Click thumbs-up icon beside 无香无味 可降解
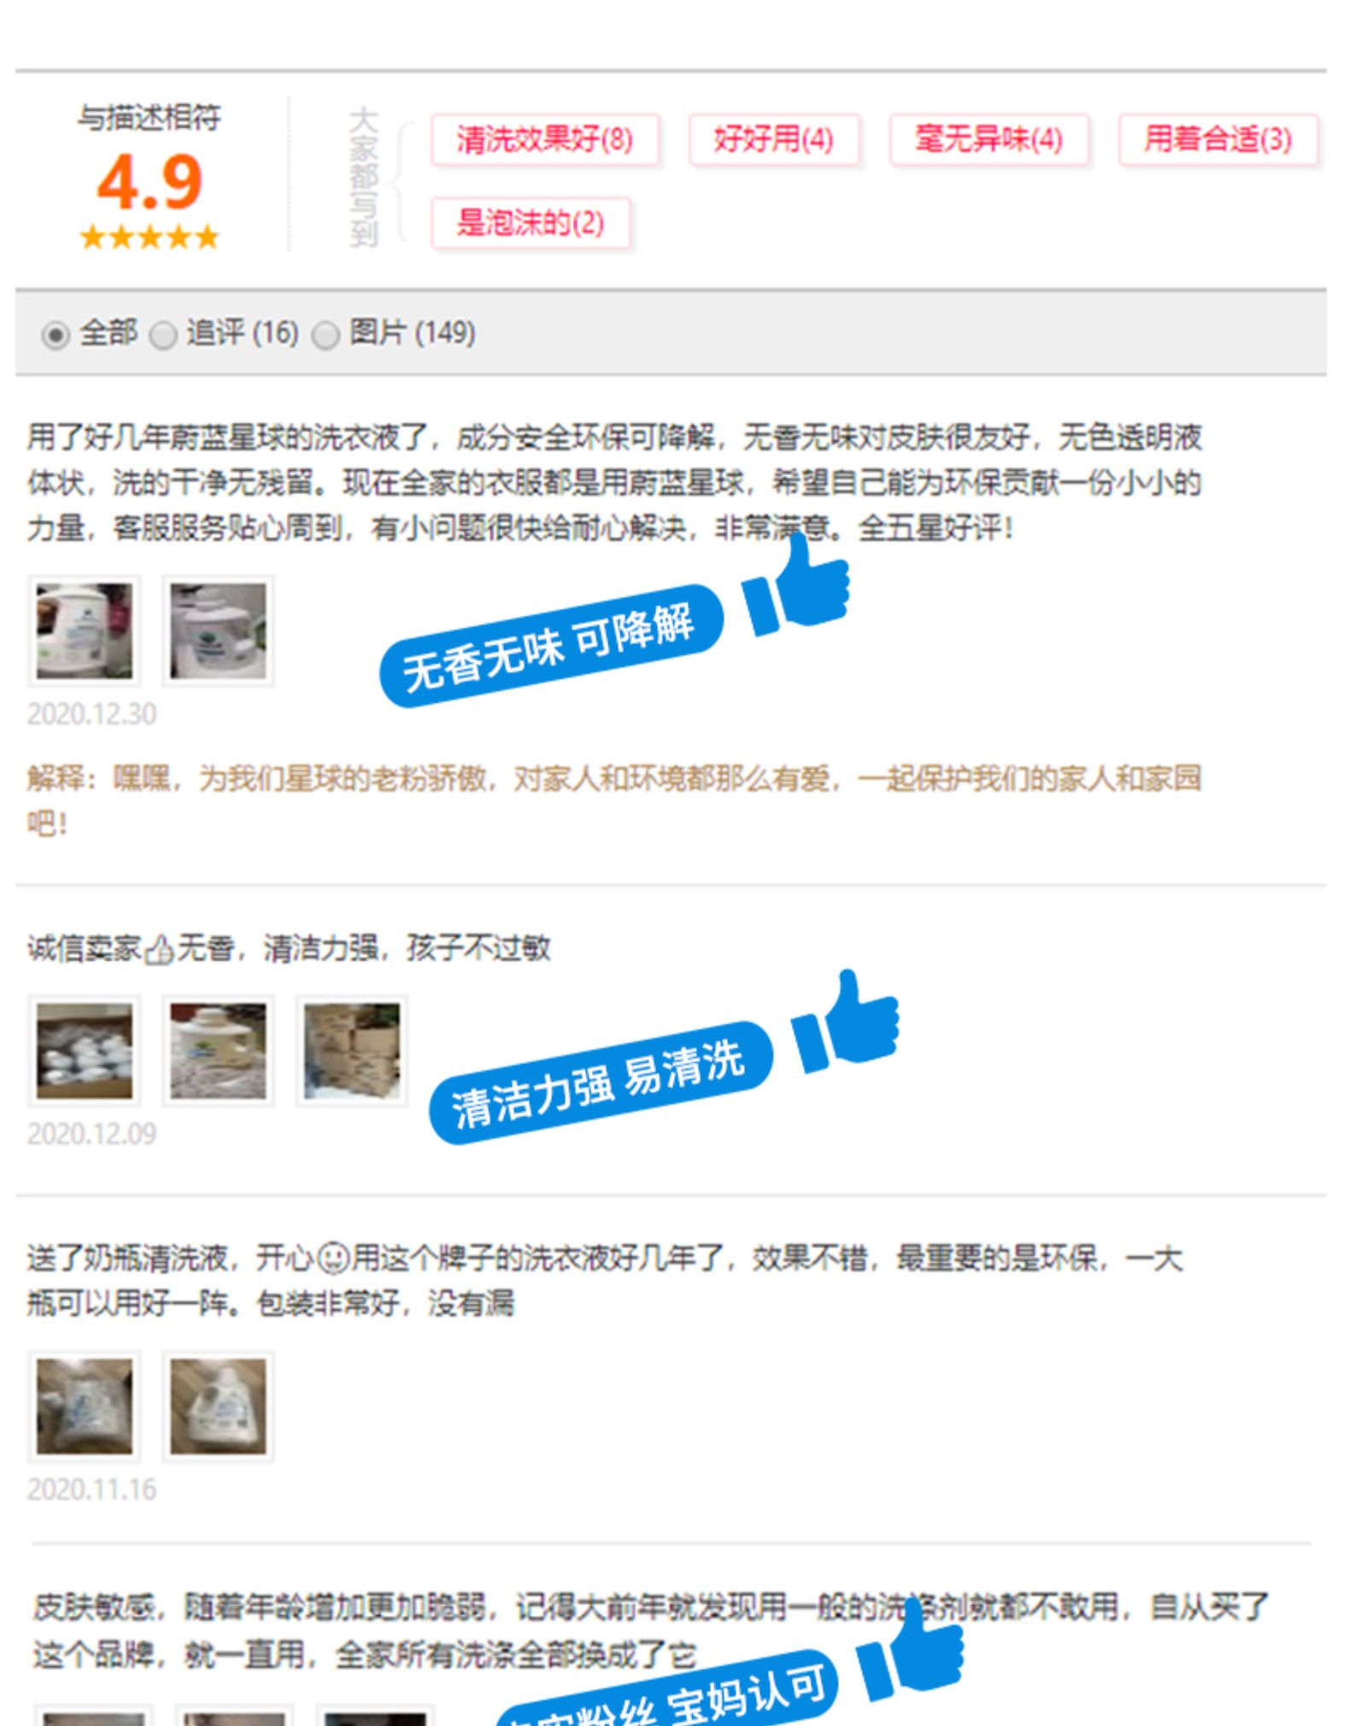The image size is (1349, 1726). click(x=795, y=584)
